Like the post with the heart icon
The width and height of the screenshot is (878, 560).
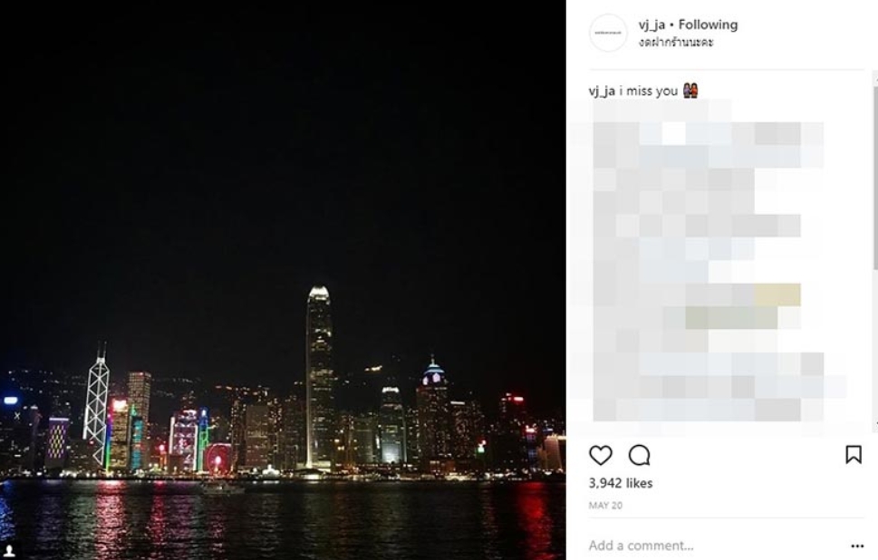pyautogui.click(x=600, y=455)
